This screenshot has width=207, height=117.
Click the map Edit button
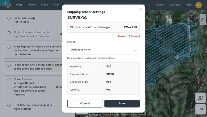[x=201, y=109]
